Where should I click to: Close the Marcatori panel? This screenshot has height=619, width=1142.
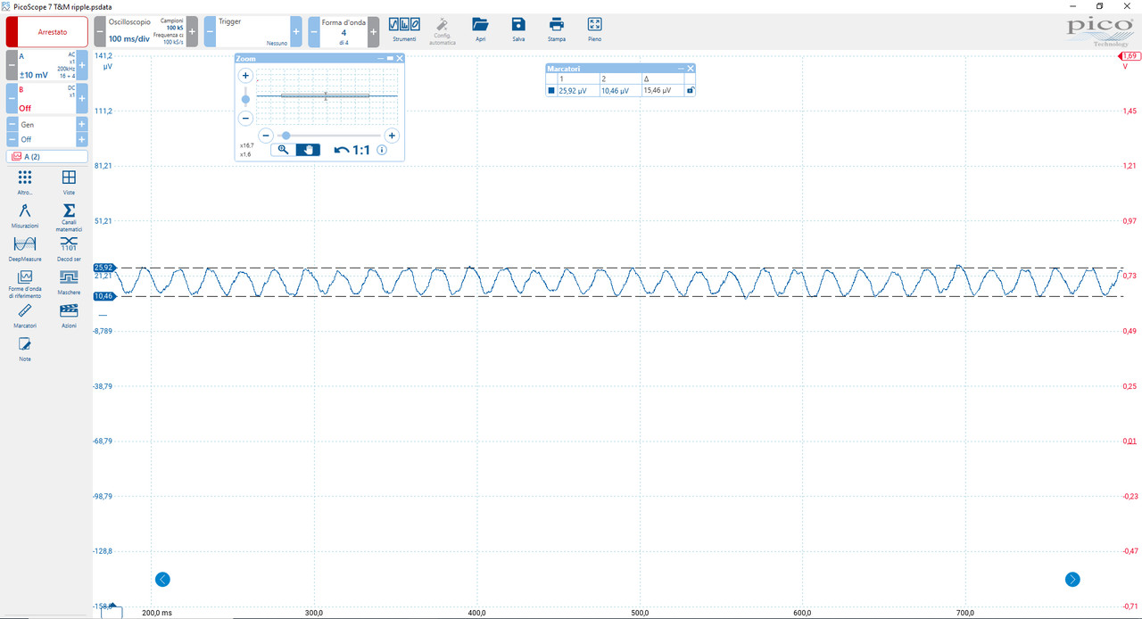tap(690, 68)
